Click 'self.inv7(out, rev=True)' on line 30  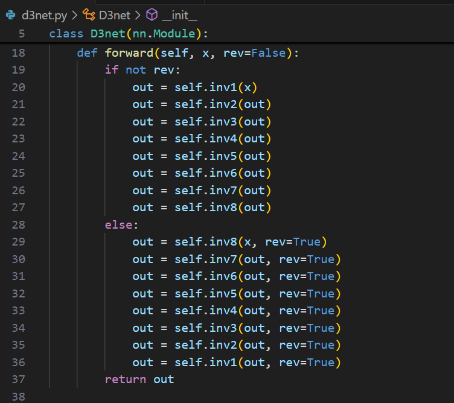point(257,259)
